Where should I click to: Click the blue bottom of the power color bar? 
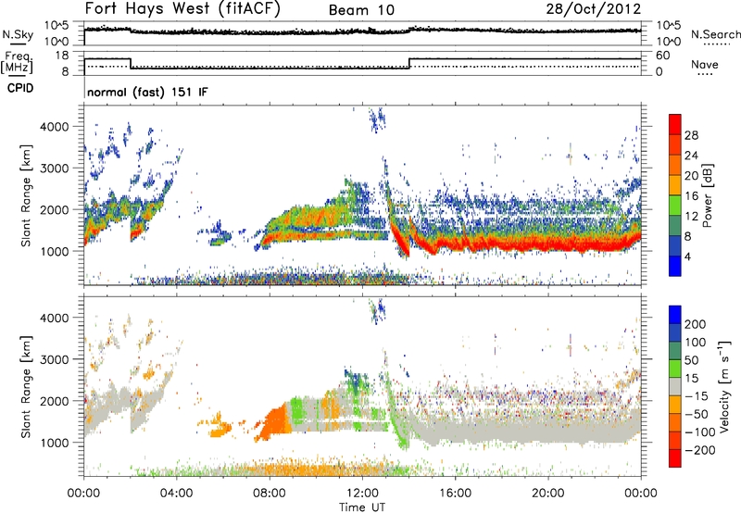click(x=675, y=266)
